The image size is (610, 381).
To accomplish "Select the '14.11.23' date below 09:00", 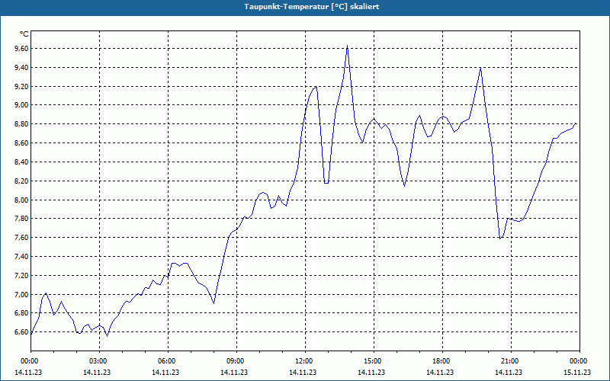I will pos(234,372).
